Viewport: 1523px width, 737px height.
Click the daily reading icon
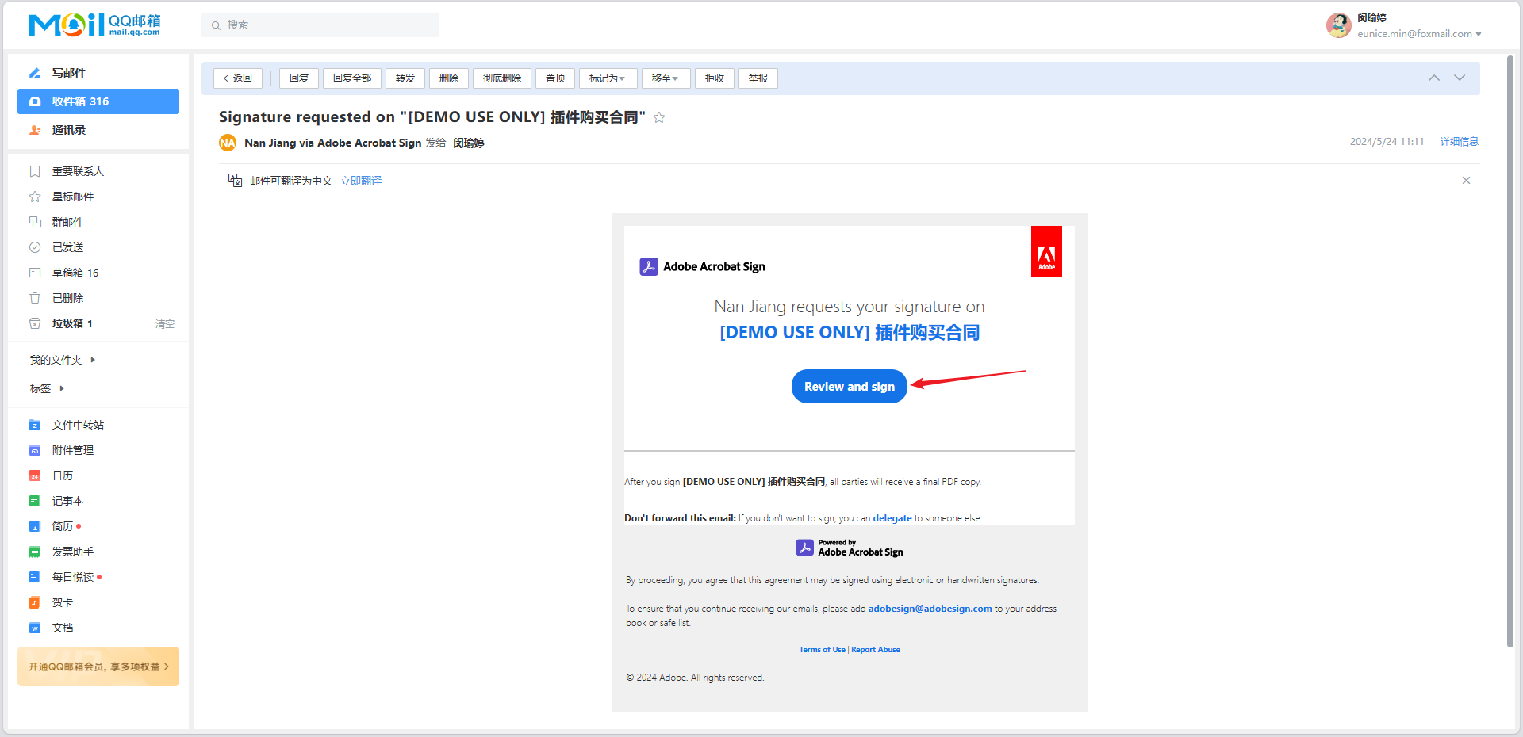point(35,577)
